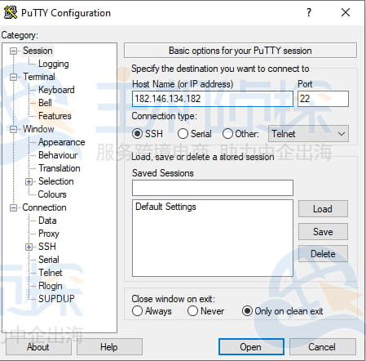Image resolution: width=366 pixels, height=361 pixels.
Task: Open the Keyboard settings category
Action: coord(56,90)
